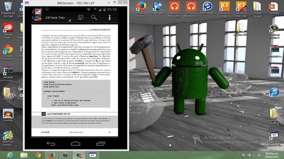
Task: Open File Explorer from the taskbar
Action: click(24, 155)
